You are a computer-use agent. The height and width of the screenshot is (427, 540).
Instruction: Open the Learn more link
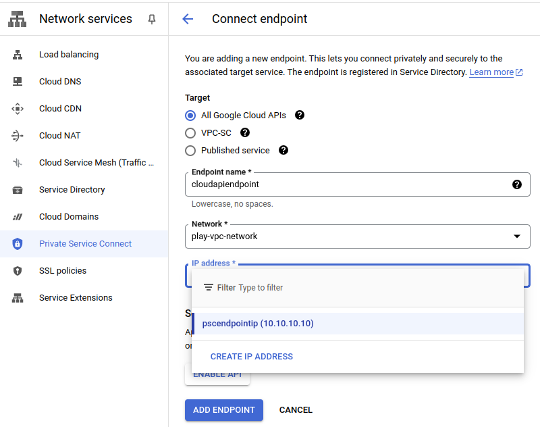tap(491, 72)
